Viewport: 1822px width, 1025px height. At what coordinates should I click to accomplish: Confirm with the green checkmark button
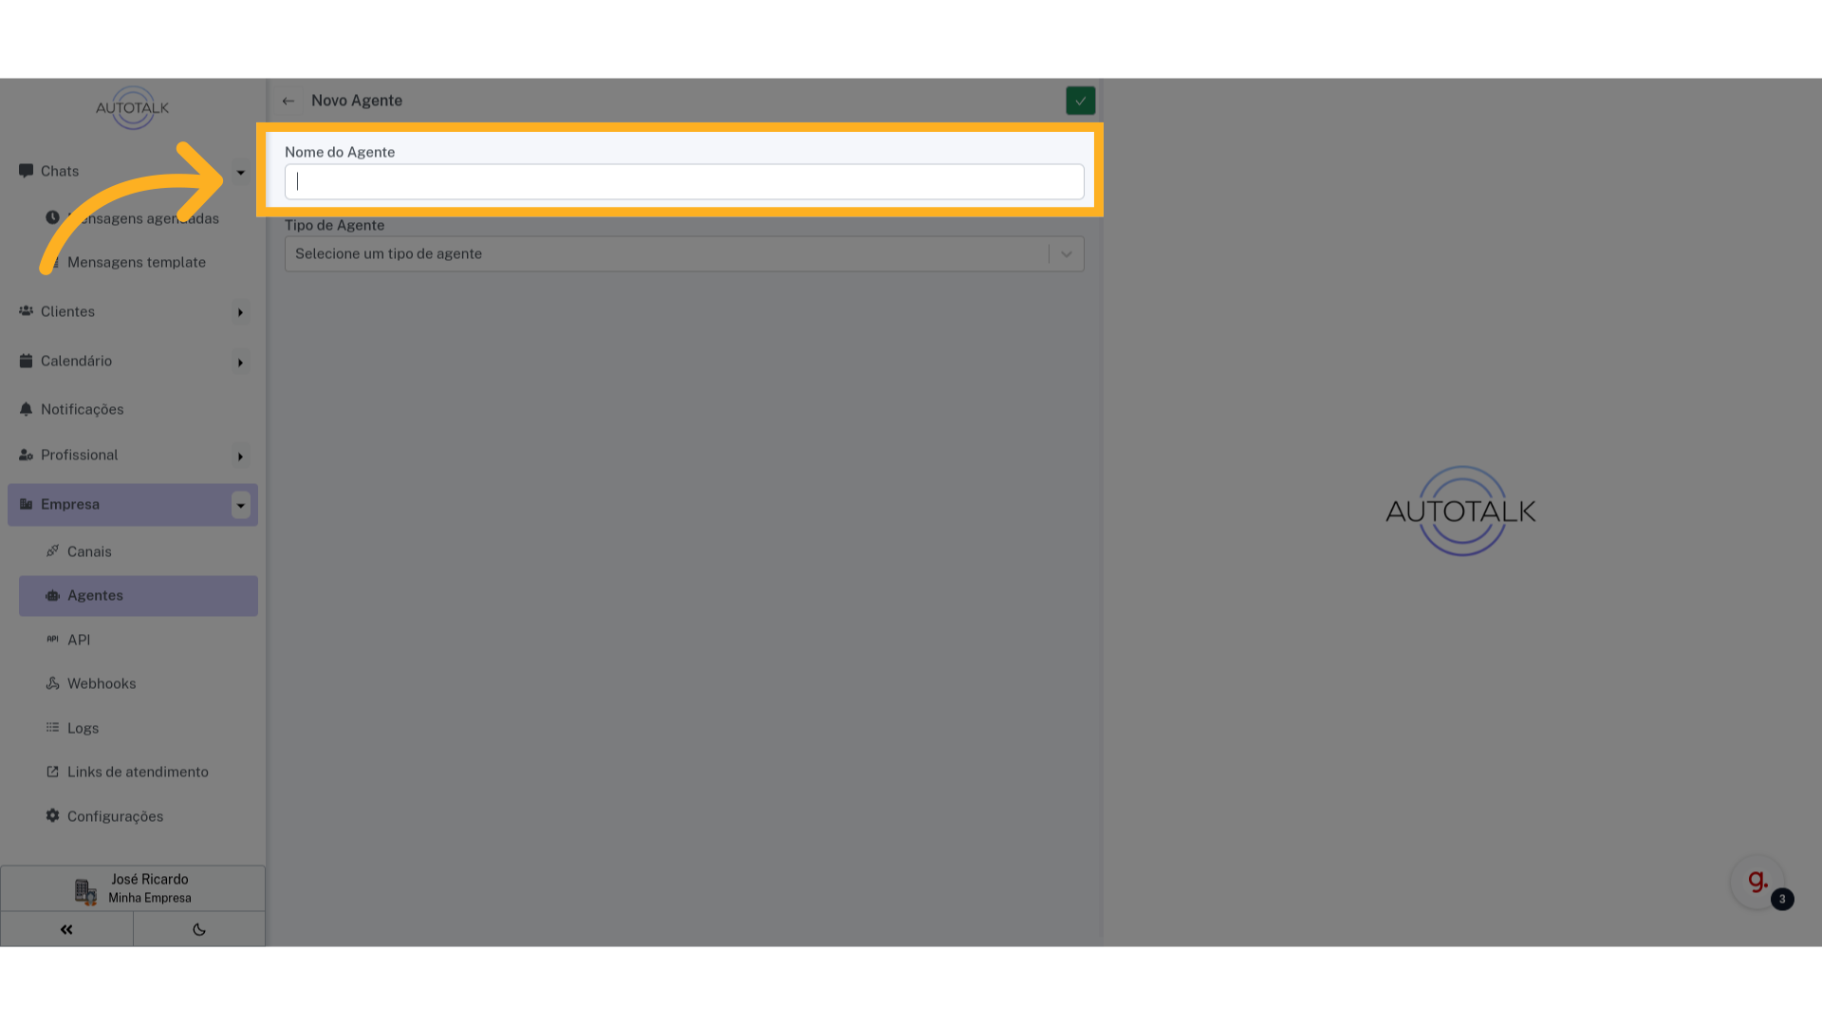(1080, 101)
